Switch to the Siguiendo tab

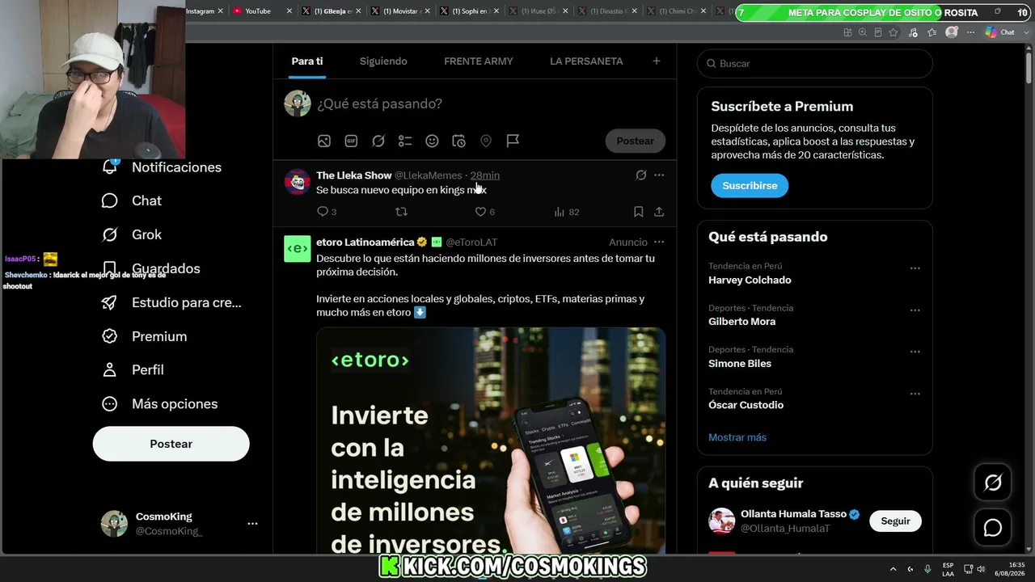[383, 61]
